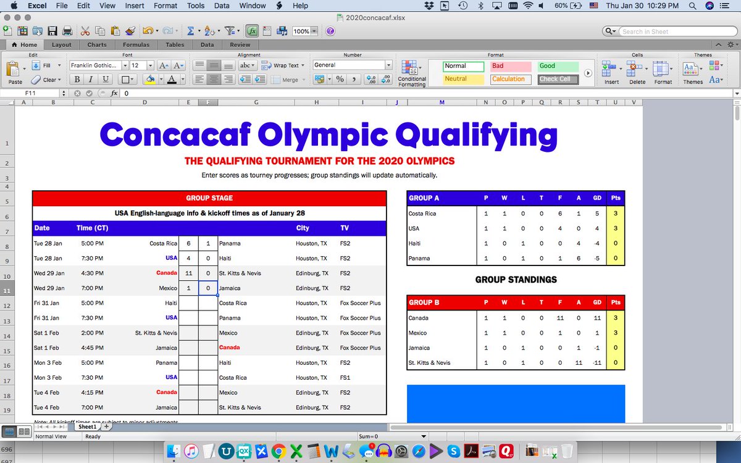Click the cell reference box showing F11
Screen dimensions: 741x463
(30, 93)
